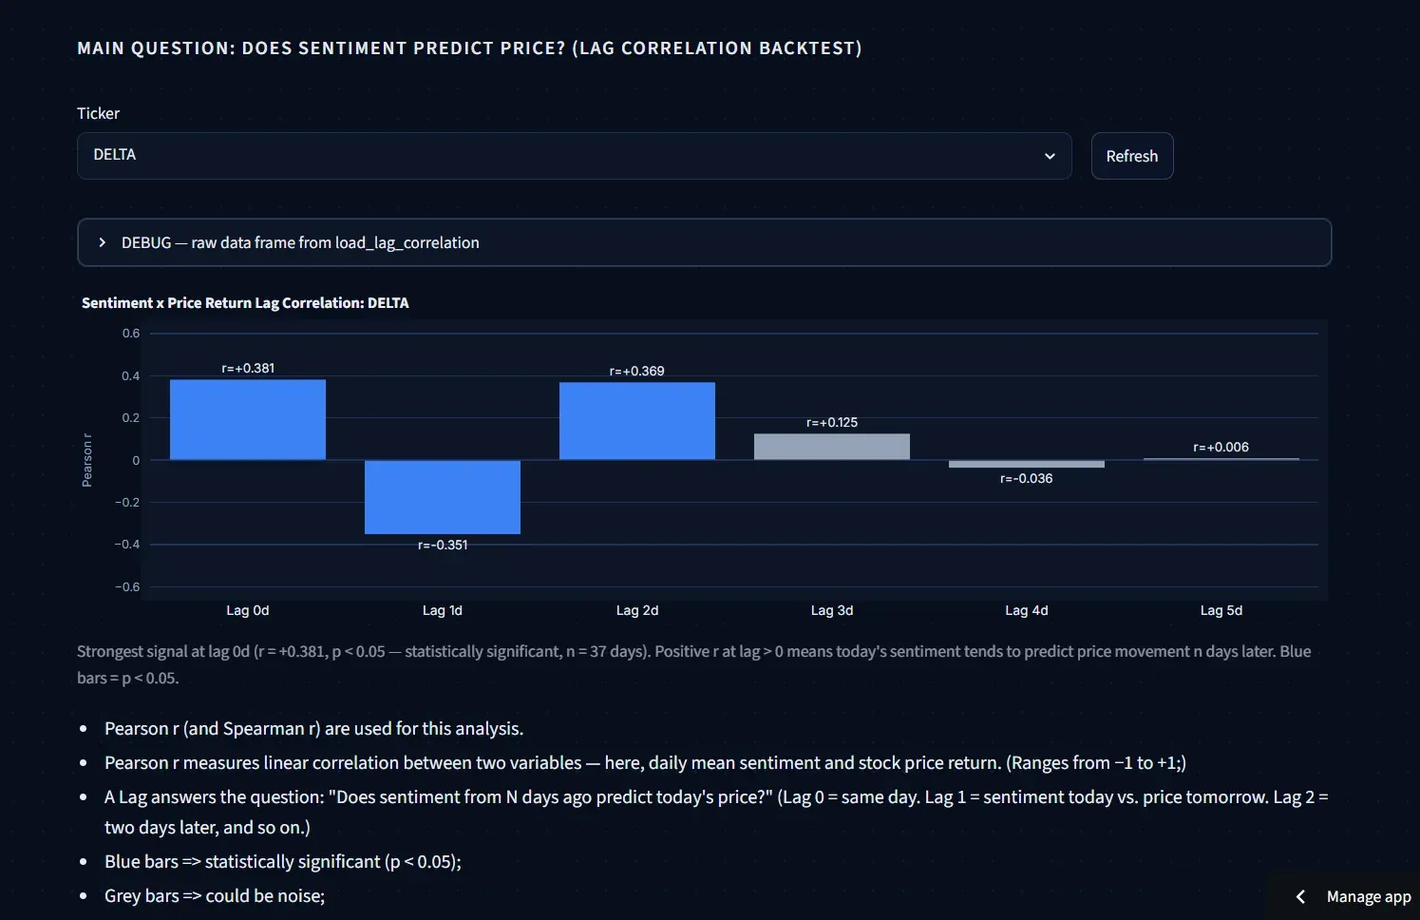Click the small grey Lag 4d bar
This screenshot has height=920, width=1420.
click(x=1027, y=464)
